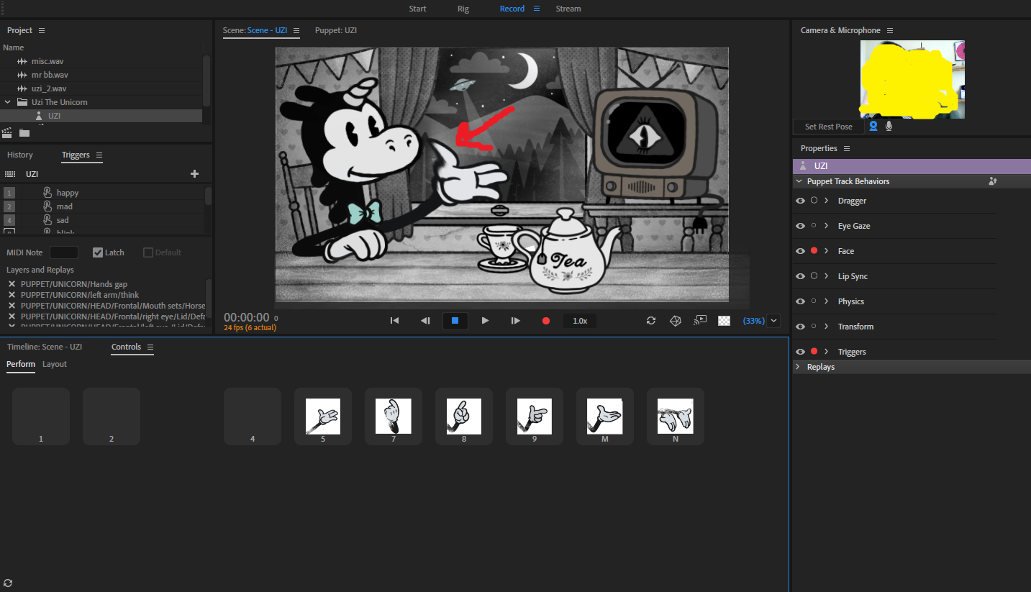Collapse Puppet Track Behaviors section
The image size is (1031, 592).
(x=799, y=181)
